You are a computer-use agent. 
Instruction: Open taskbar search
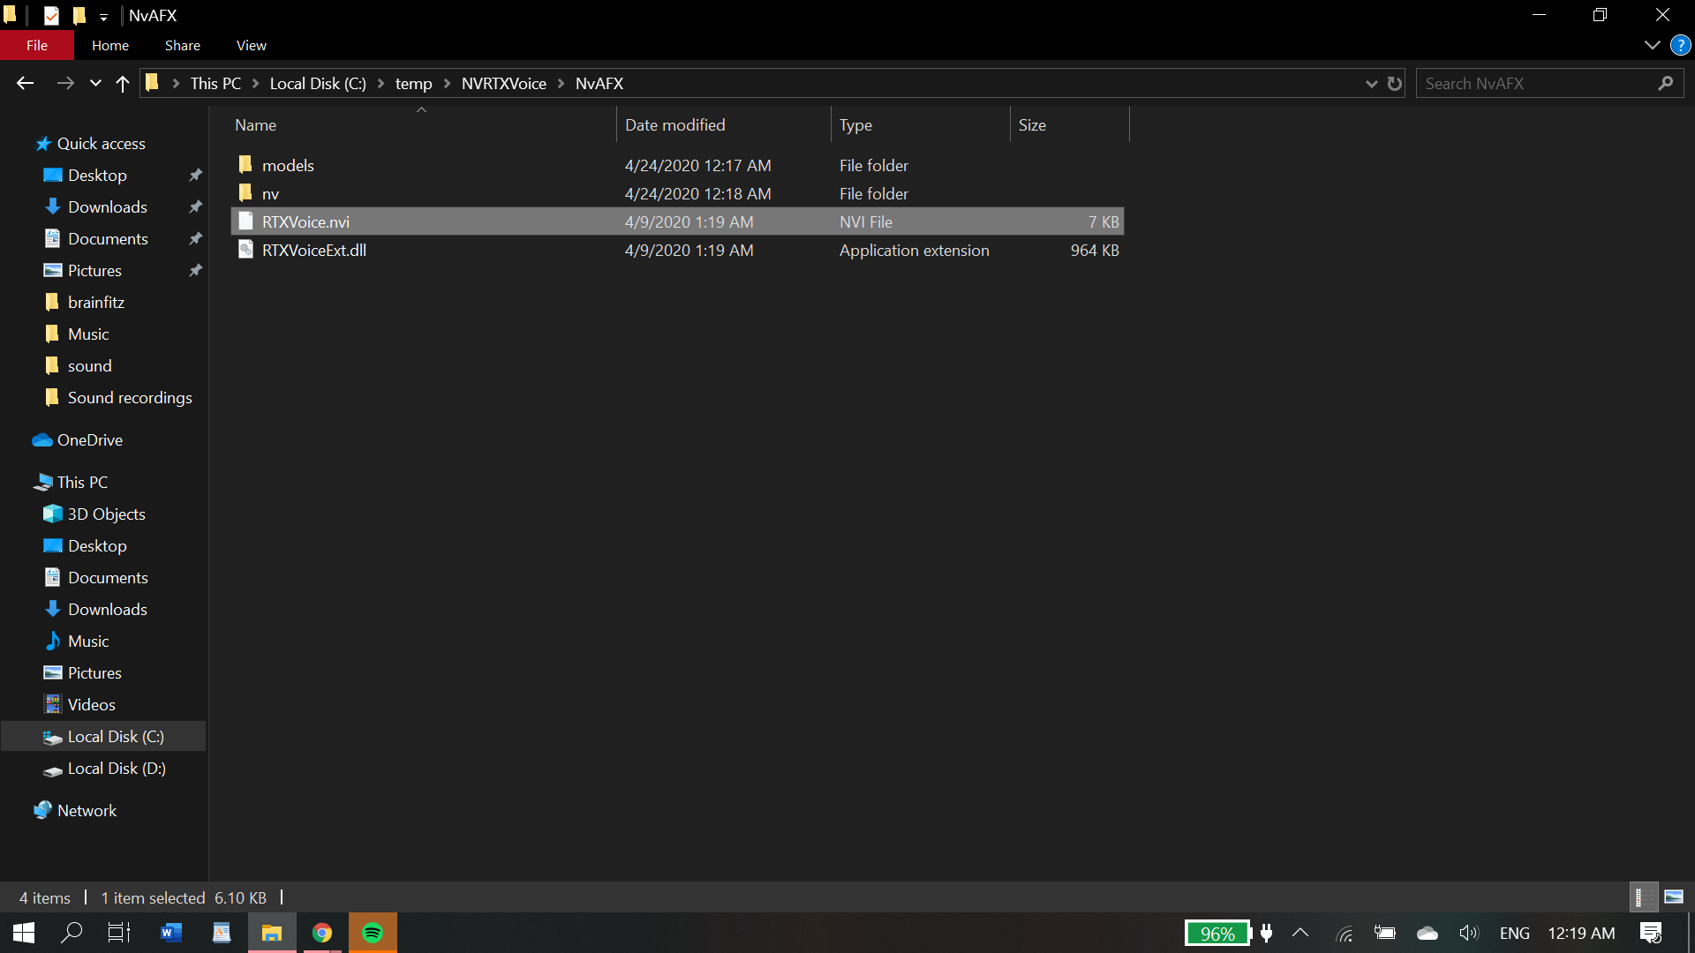[72, 933]
